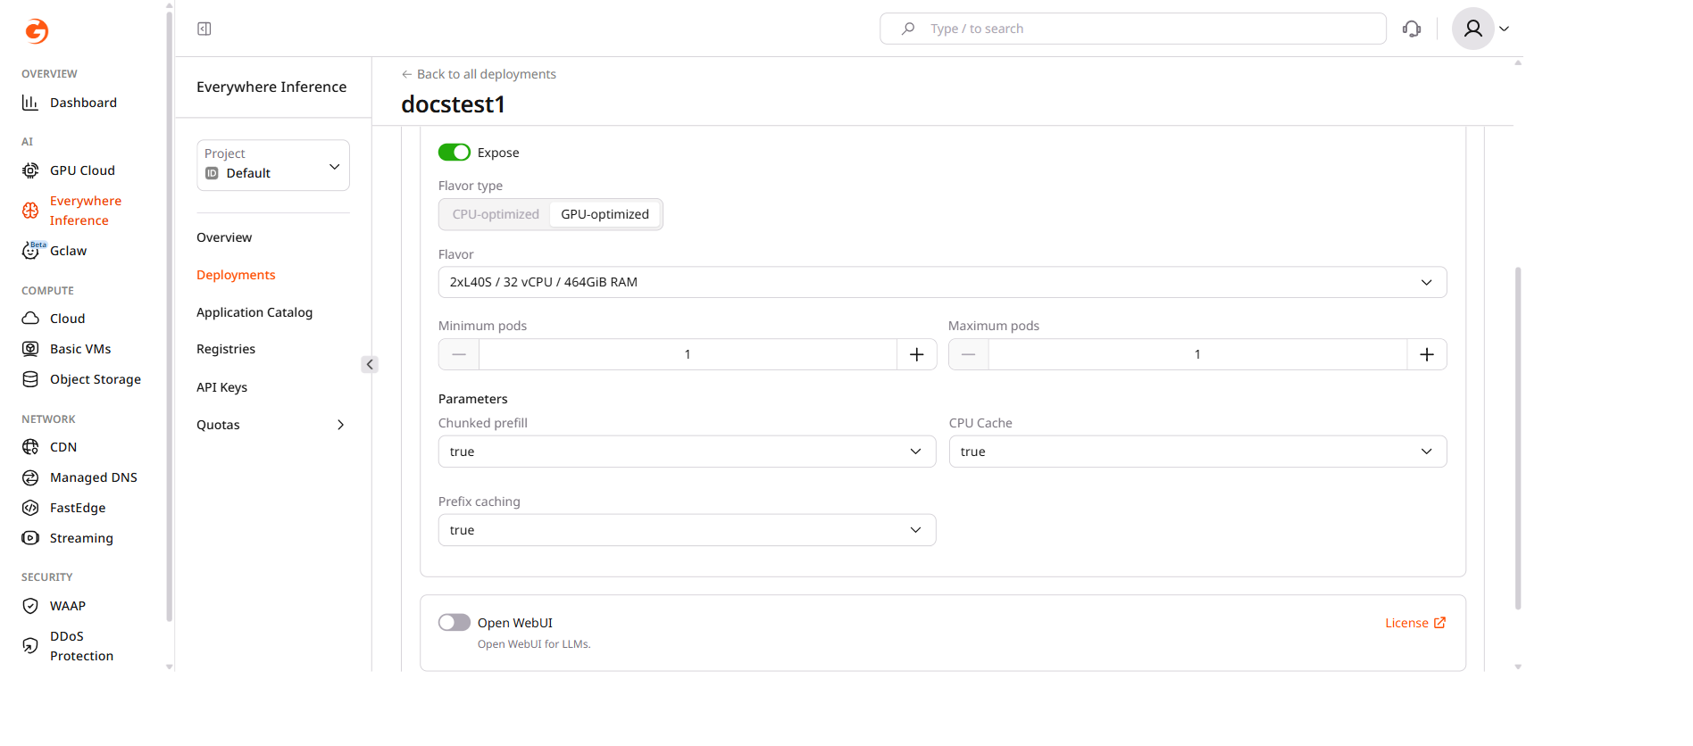Decrease Maximum pods value
This screenshot has width=1693, height=746.
(x=969, y=354)
